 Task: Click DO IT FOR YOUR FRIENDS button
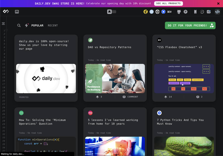190,25
